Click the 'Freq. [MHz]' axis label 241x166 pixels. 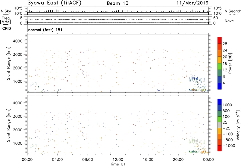5,20
